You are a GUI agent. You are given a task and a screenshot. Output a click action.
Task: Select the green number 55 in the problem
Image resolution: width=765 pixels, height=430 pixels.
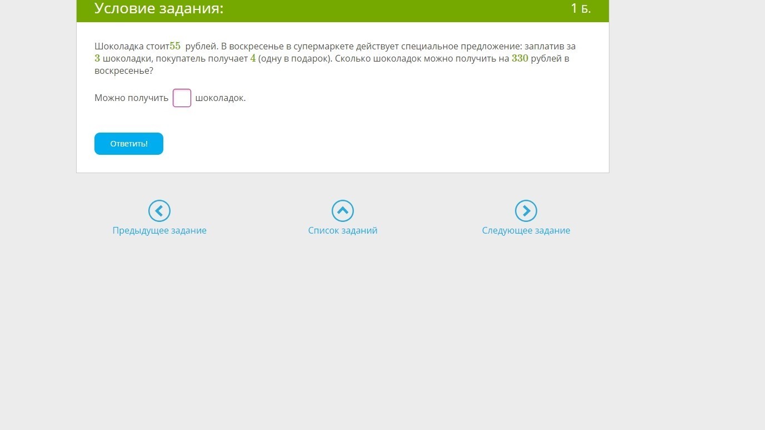click(x=175, y=46)
